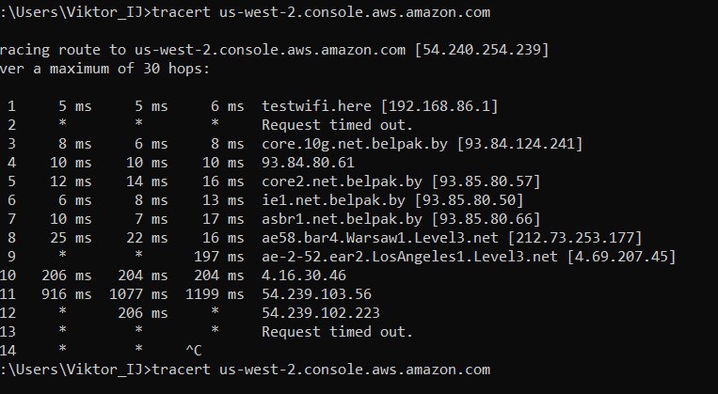Click the IP address 54.239.103.56

click(316, 293)
